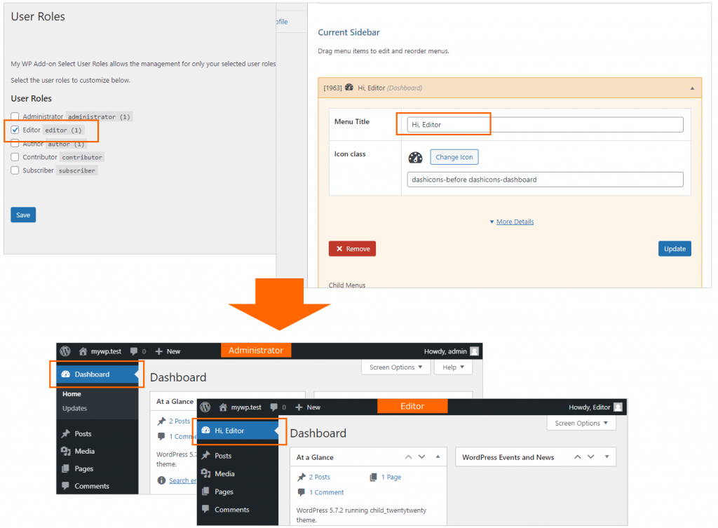Open Screen Options in Administrator window
The width and height of the screenshot is (718, 528).
[x=396, y=367]
